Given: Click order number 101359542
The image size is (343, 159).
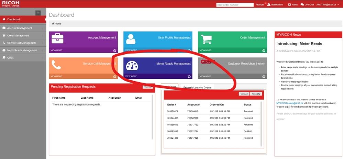Looking at the screenshot, I should [173, 125].
